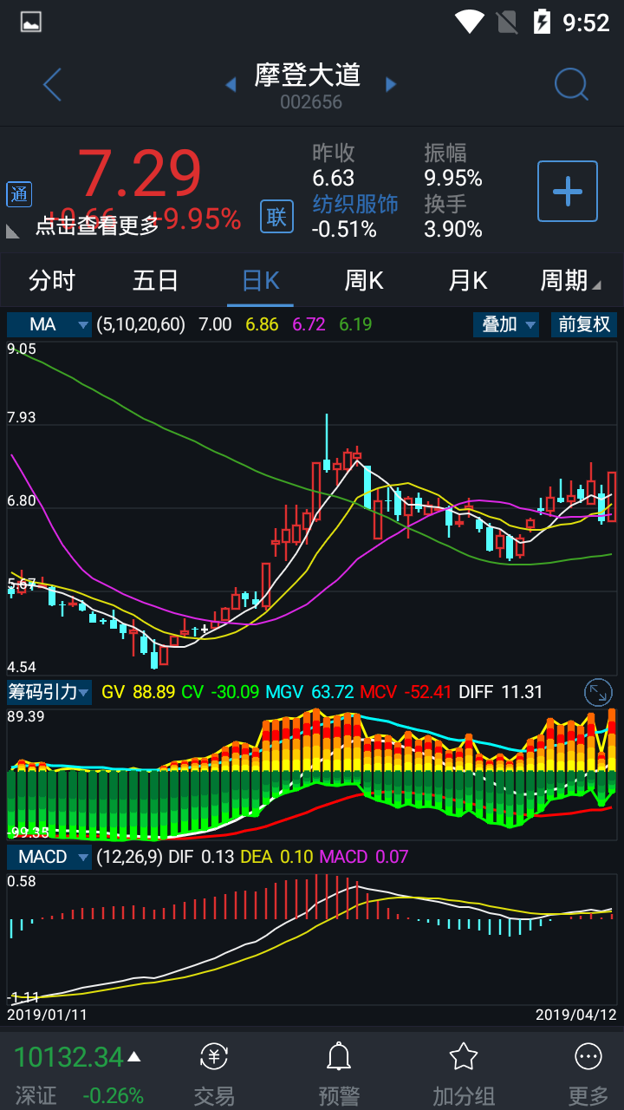The width and height of the screenshot is (624, 1110).
Task: Select the 周K tab
Action: (x=364, y=281)
